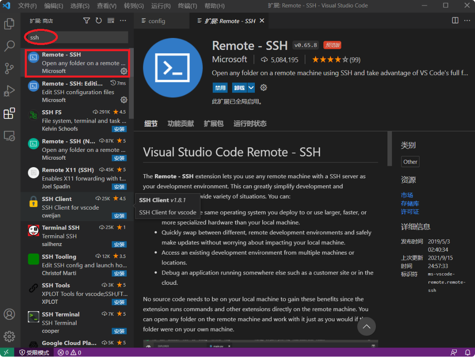Open the 查看(V) menu
The height and width of the screenshot is (357, 475).
pos(107,6)
